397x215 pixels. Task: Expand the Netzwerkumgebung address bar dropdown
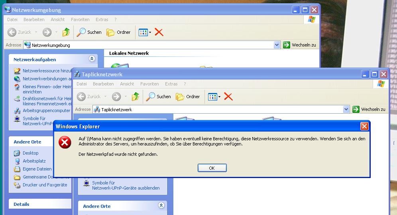coord(277,45)
